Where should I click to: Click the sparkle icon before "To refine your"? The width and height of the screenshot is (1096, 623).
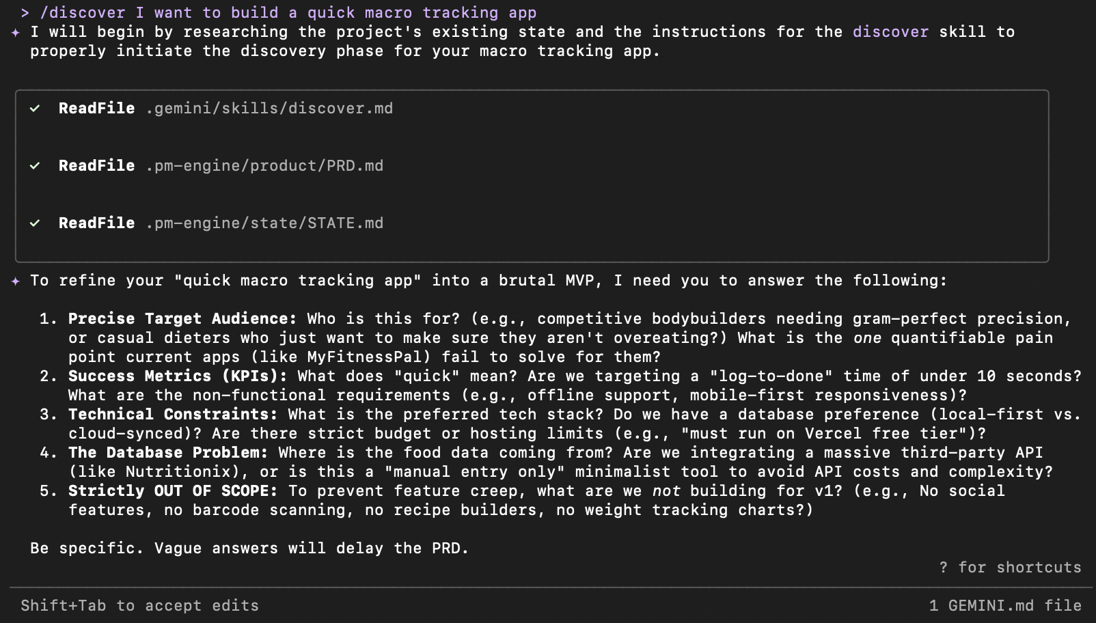click(x=16, y=281)
